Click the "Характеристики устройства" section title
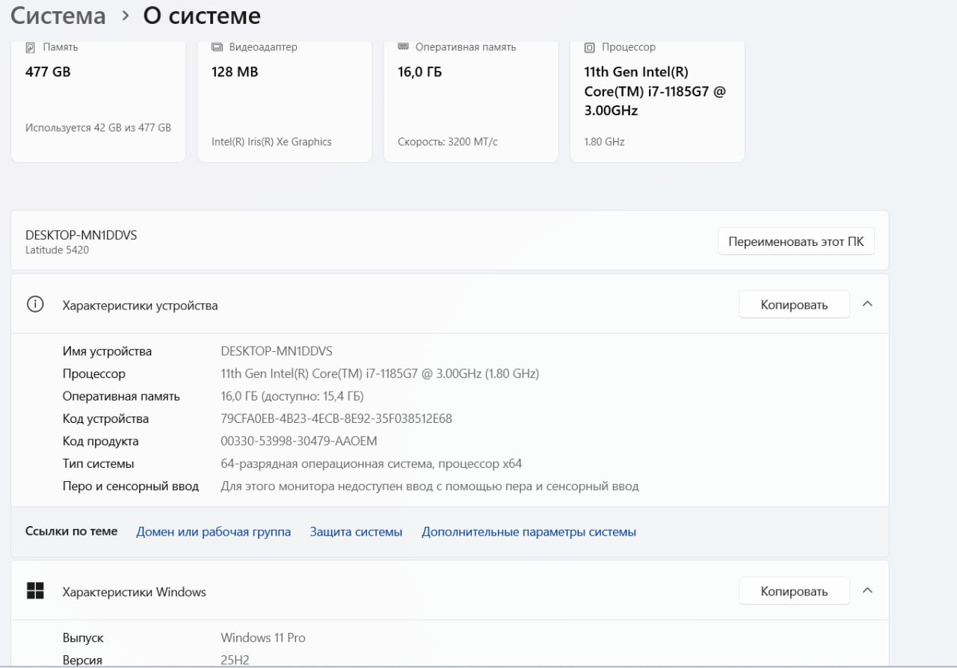Image resolution: width=957 pixels, height=668 pixels. pos(141,305)
